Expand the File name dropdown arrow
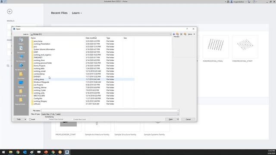 pos(178,111)
